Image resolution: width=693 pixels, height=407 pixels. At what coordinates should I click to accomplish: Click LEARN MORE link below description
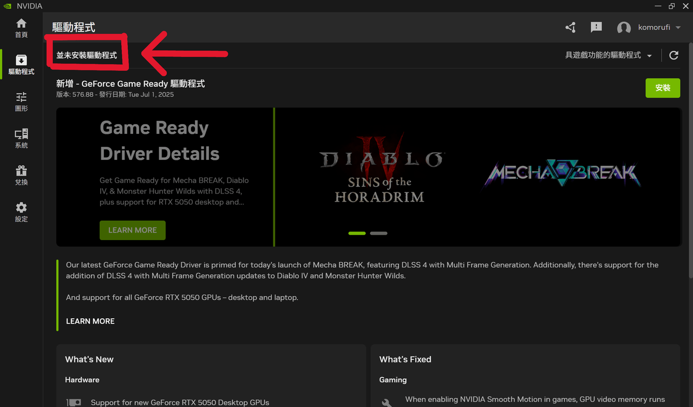point(90,321)
